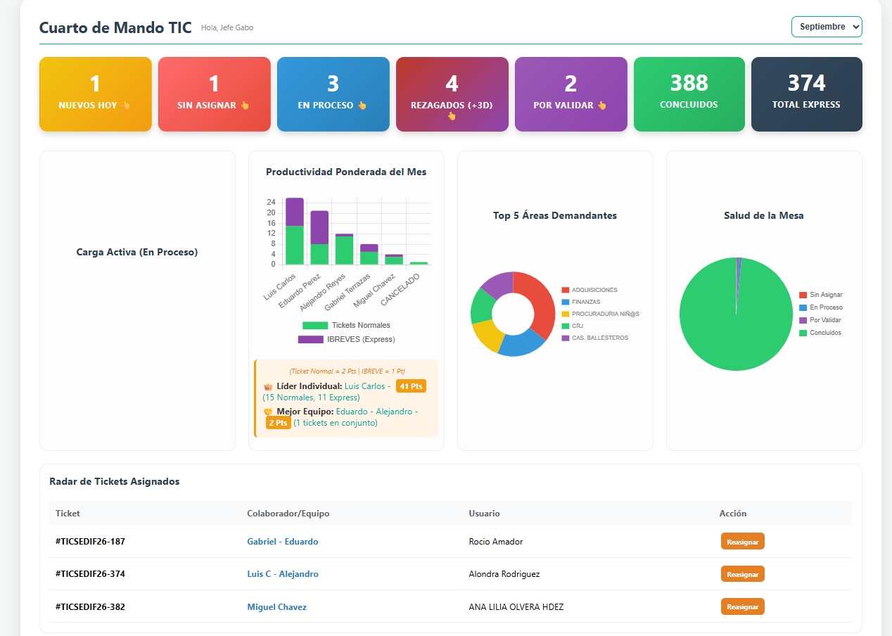
Task: Click Acción column header
Action: [733, 514]
